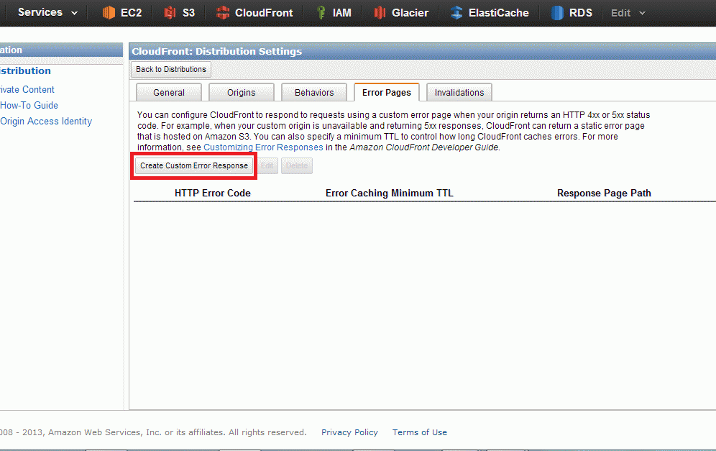Open the How-To Guide sidebar link
This screenshot has height=451, width=716.
click(x=29, y=105)
